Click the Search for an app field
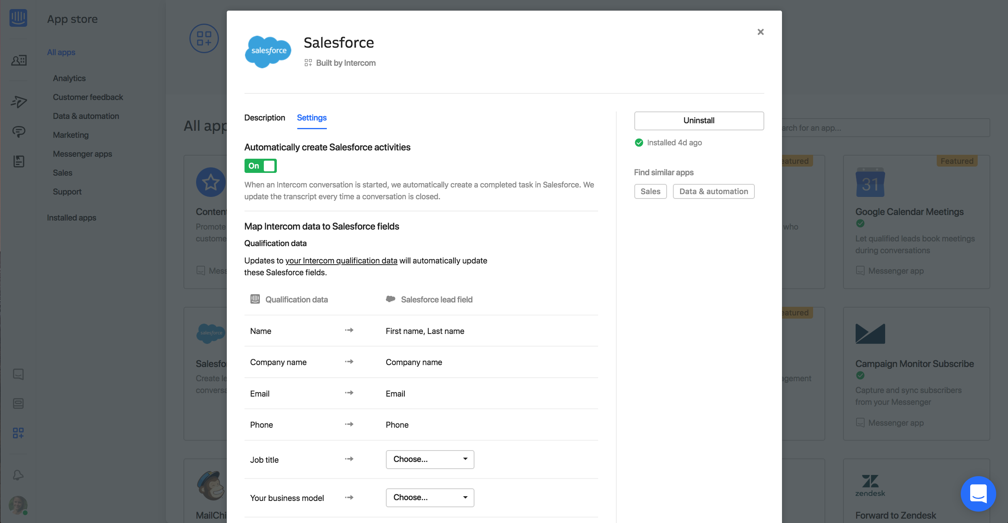 point(886,128)
